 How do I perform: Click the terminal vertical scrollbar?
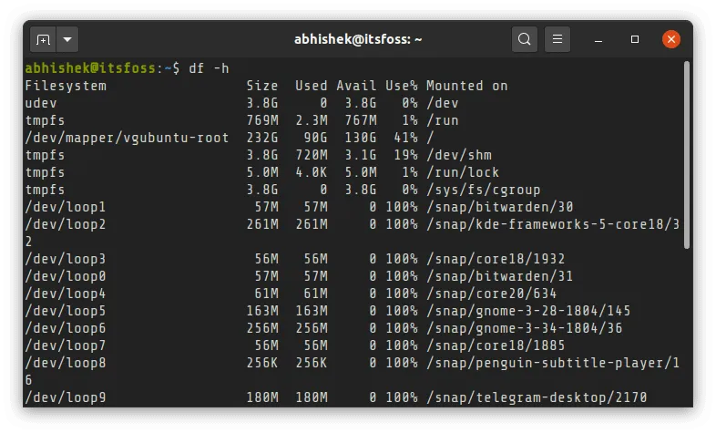tap(686, 155)
